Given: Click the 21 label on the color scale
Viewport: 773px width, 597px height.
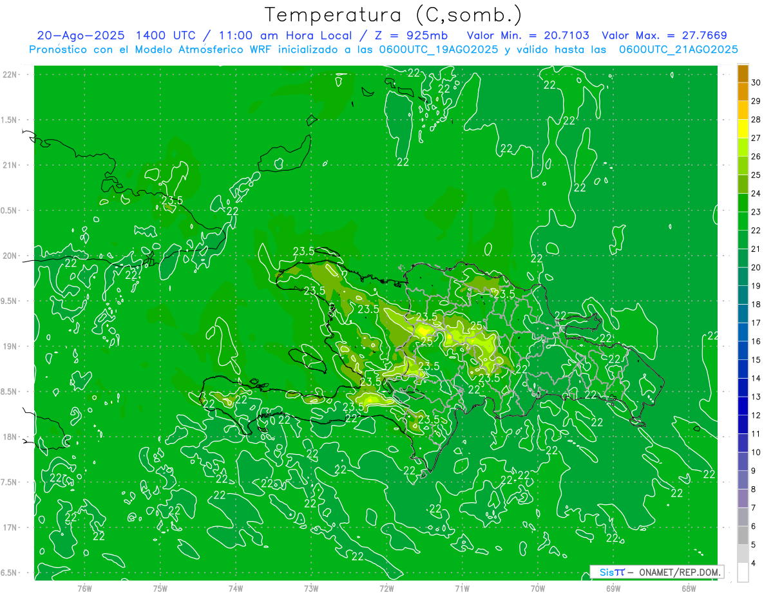Looking at the screenshot, I should [756, 249].
